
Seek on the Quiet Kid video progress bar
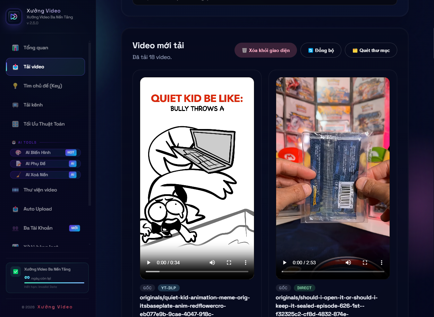[197, 272]
